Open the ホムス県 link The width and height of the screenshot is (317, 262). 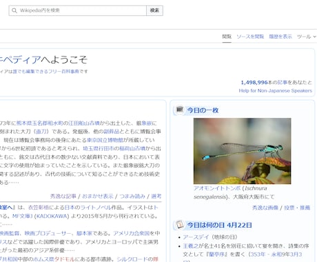[43, 259]
